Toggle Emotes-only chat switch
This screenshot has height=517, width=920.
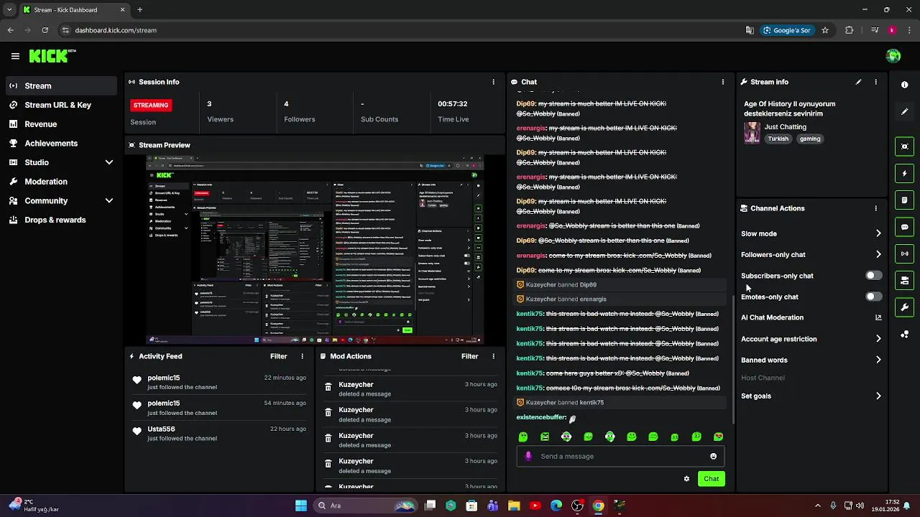(873, 297)
